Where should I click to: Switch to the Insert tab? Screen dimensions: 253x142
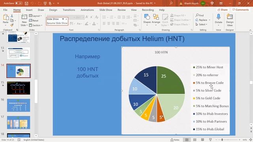pos(29,10)
